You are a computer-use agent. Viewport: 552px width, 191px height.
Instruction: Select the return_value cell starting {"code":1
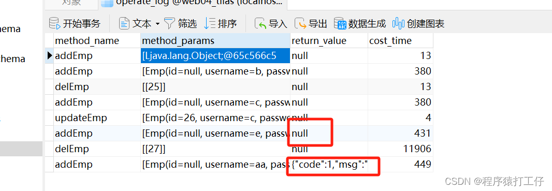(x=329, y=164)
